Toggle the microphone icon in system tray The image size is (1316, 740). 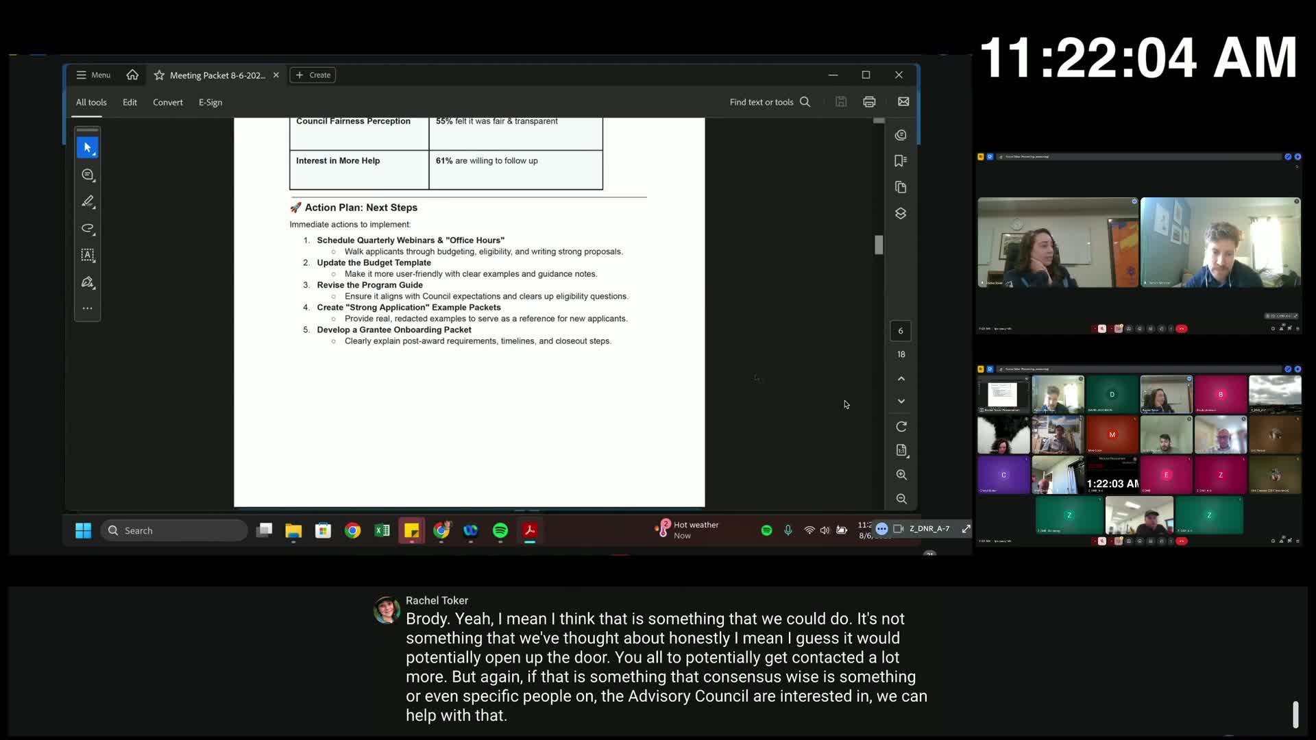pos(788,530)
